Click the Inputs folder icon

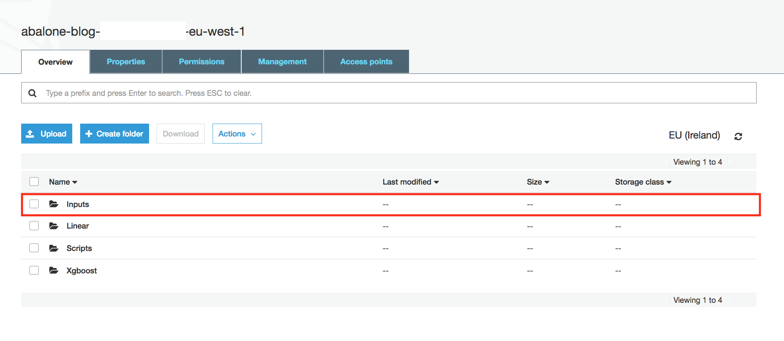[54, 204]
